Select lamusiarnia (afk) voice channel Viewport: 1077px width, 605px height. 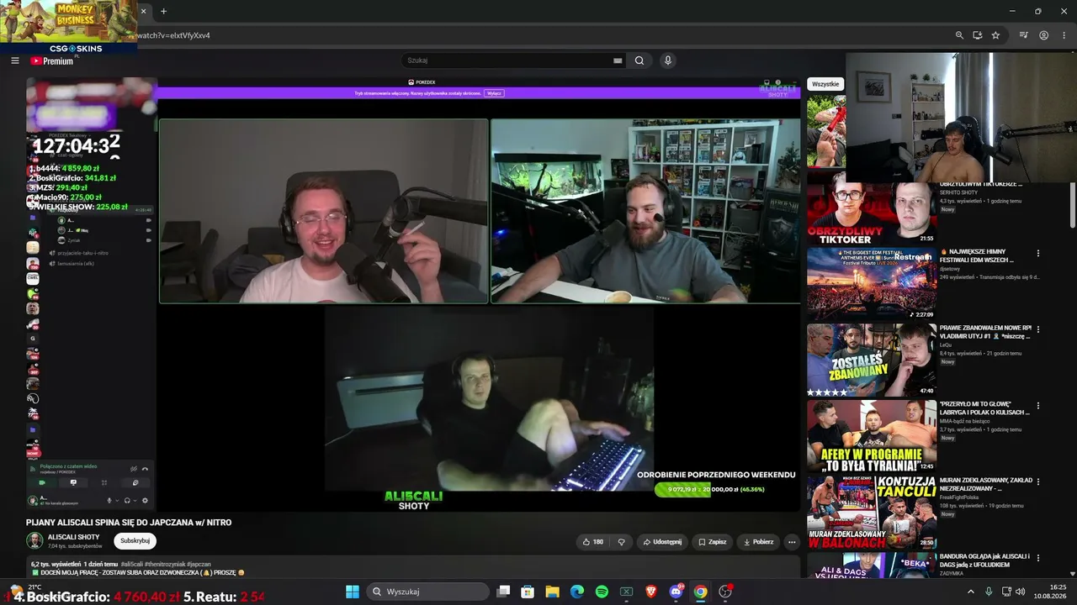[76, 263]
